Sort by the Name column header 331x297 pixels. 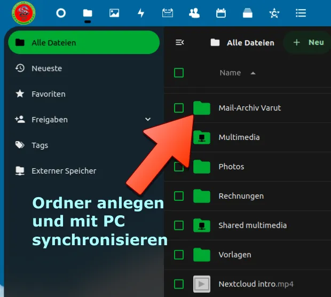[x=230, y=73]
